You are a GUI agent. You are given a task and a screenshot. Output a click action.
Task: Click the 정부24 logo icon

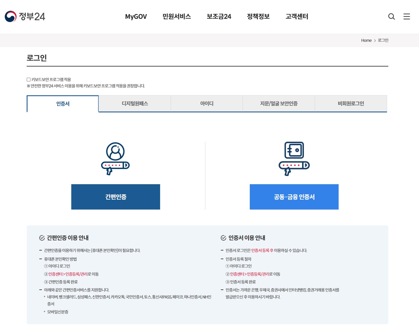(10, 17)
